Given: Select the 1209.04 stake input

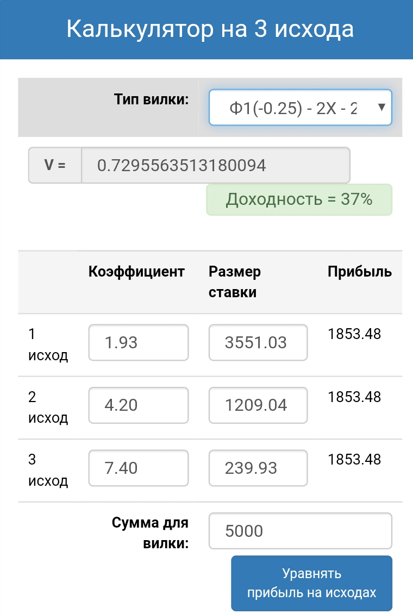Looking at the screenshot, I should (x=258, y=405).
